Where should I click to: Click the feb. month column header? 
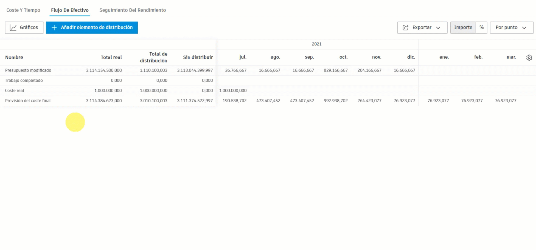coord(478,57)
